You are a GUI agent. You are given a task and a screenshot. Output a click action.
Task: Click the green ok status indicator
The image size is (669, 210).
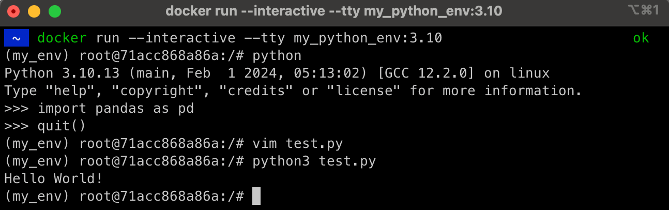[x=641, y=38]
